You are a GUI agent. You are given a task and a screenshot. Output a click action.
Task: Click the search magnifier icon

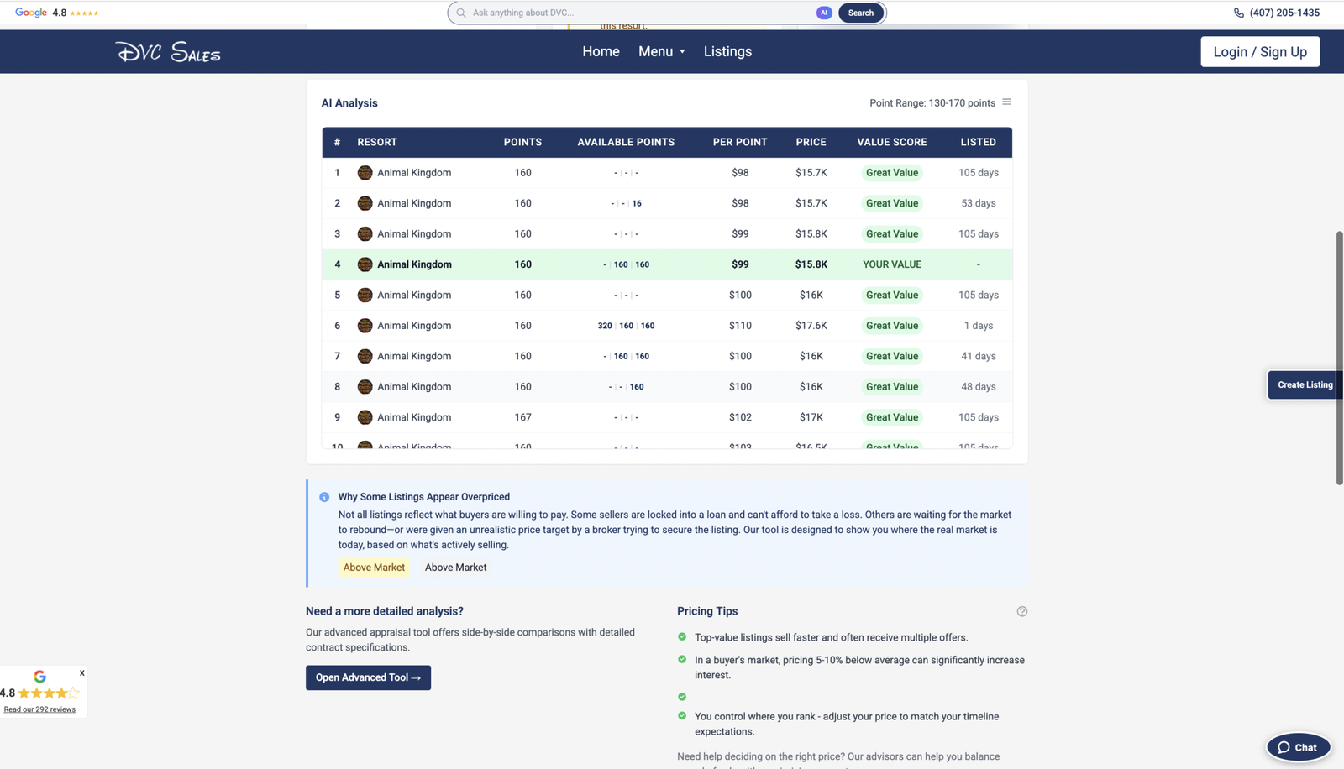(461, 13)
